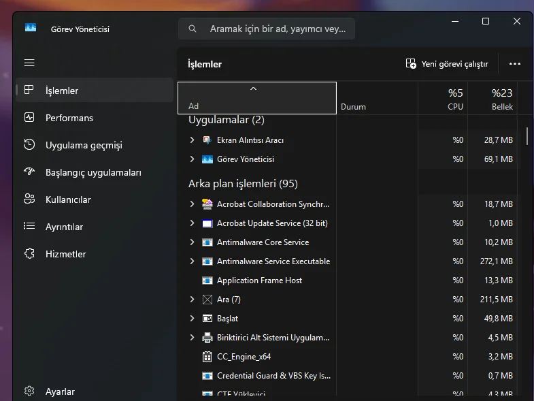The height and width of the screenshot is (401, 534).
Task: Click the 69,1 MB memory value
Action: (x=498, y=159)
